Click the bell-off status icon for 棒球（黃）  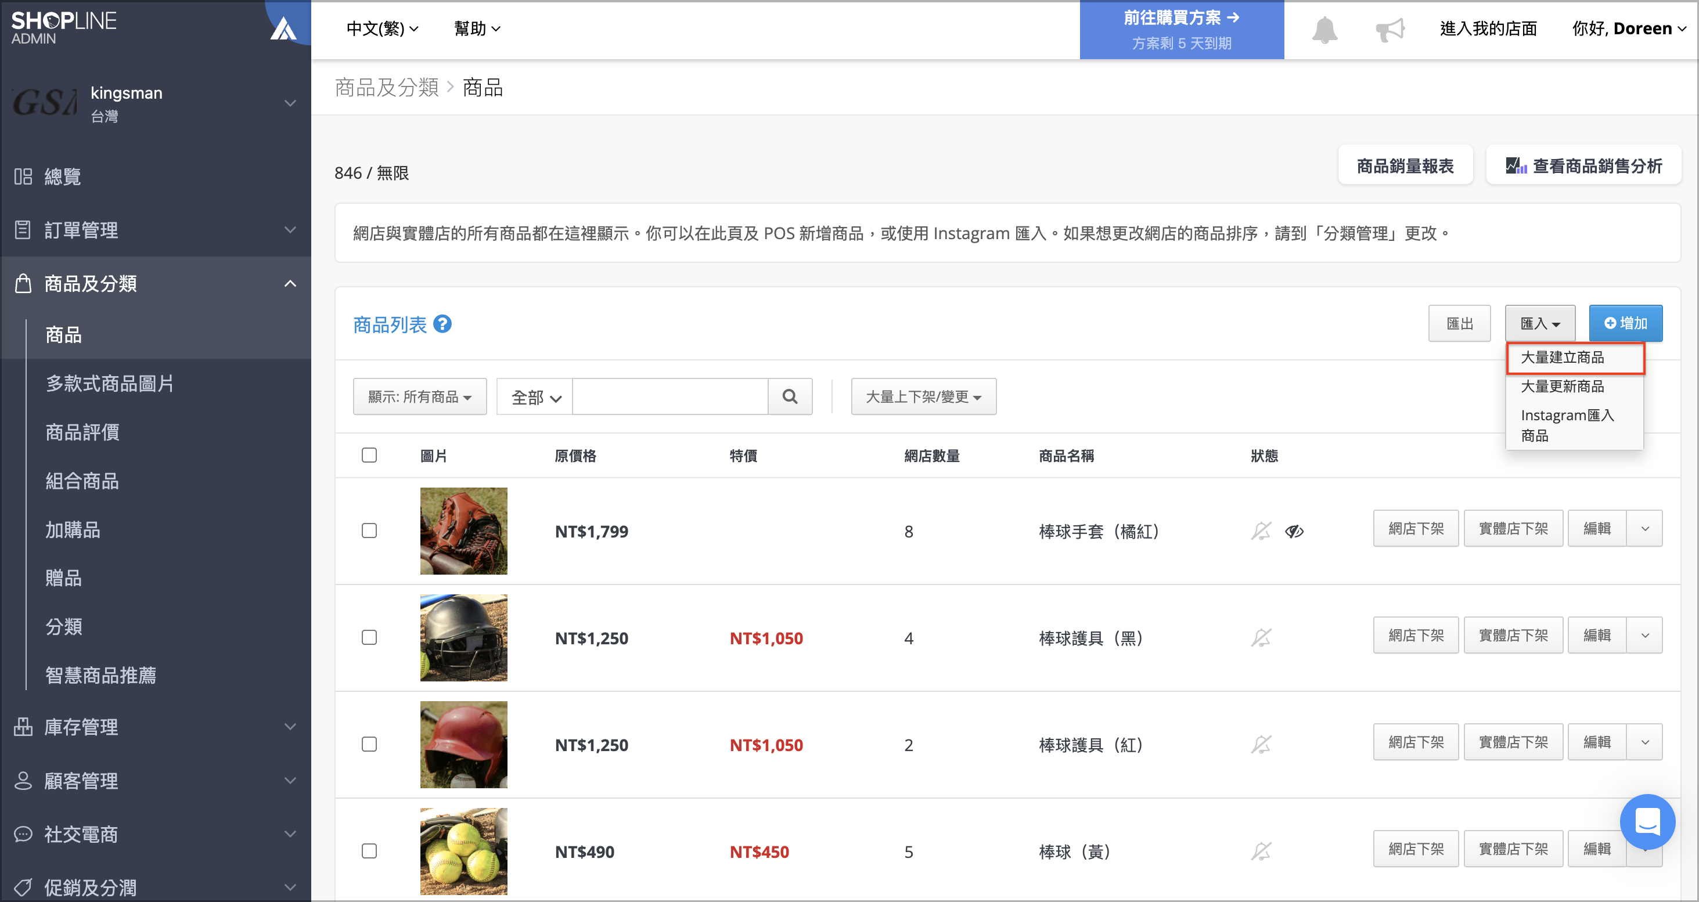tap(1261, 852)
